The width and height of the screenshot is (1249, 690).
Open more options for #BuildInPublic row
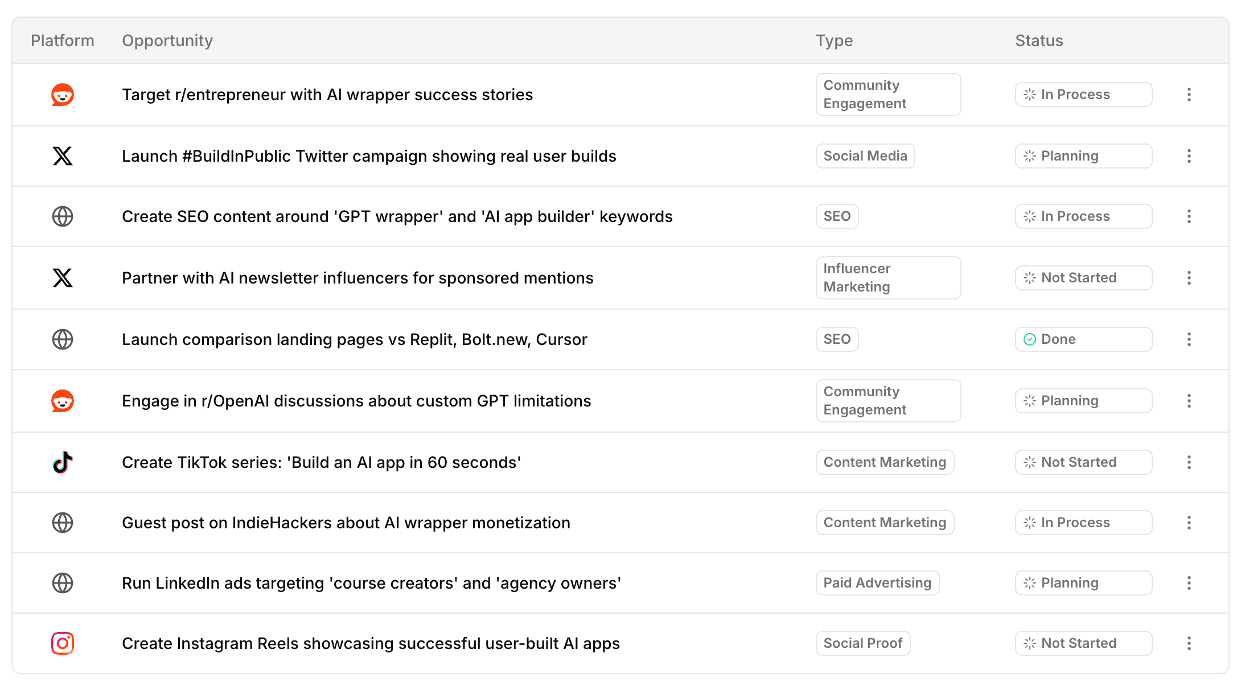click(1189, 156)
